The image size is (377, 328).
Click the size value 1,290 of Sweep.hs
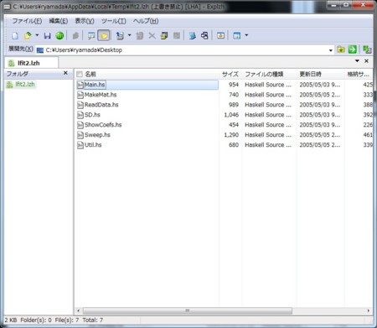[x=231, y=135]
